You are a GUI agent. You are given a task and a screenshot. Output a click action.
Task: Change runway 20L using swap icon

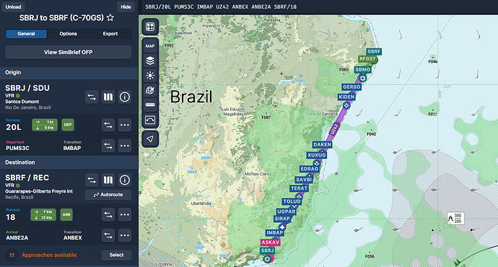click(x=108, y=125)
